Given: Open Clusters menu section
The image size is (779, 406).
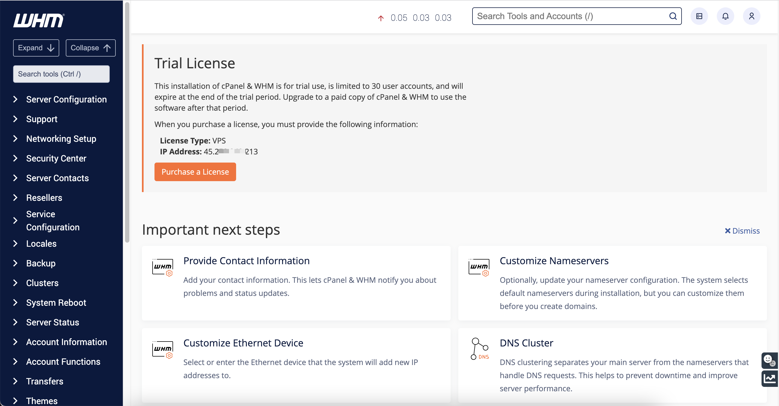Looking at the screenshot, I should [42, 283].
